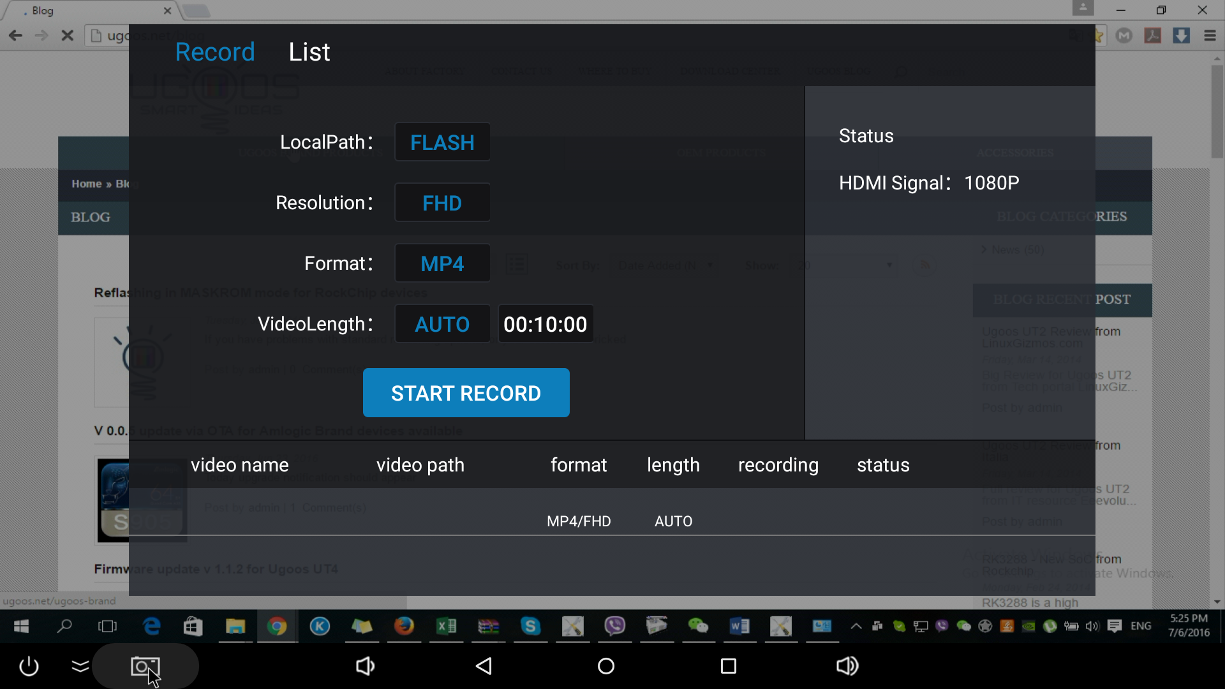
Task: Switch to WeChat in the taskbar
Action: click(698, 626)
